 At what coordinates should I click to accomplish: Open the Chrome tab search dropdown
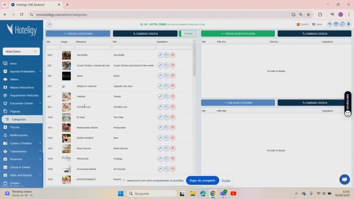point(4,4)
